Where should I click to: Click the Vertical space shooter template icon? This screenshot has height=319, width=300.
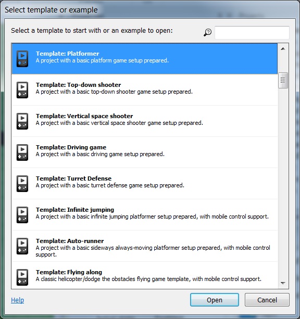[x=22, y=121]
